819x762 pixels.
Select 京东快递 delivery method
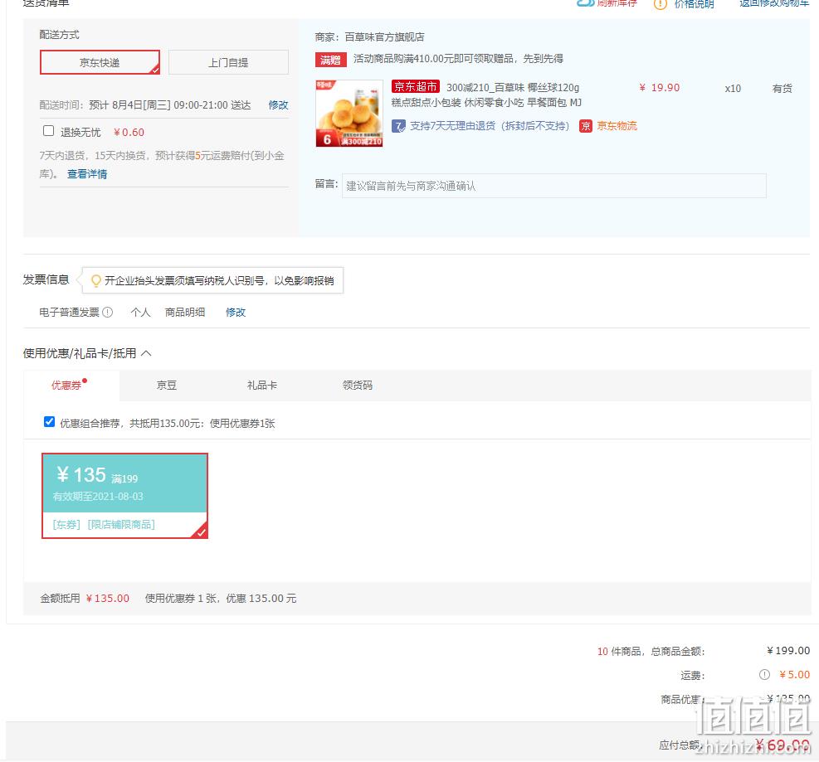pos(100,63)
